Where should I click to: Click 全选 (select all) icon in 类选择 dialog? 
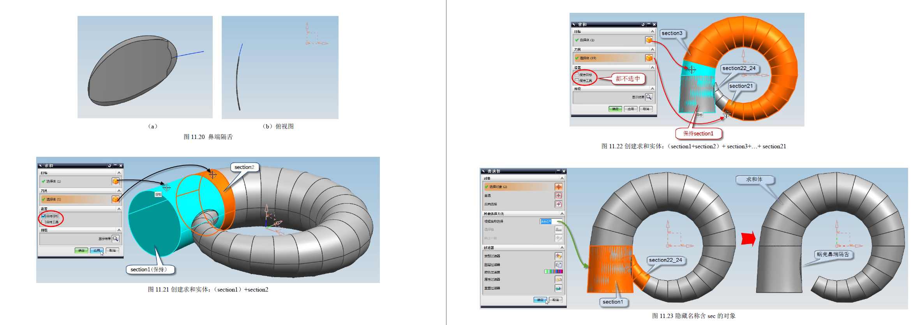point(558,195)
